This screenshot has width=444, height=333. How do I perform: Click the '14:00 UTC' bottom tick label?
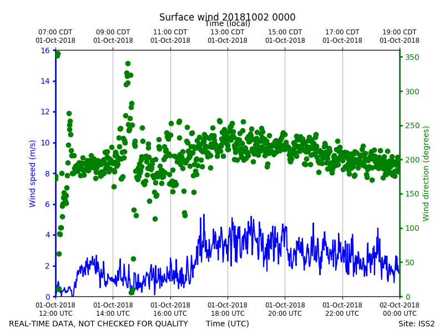[113, 314]
